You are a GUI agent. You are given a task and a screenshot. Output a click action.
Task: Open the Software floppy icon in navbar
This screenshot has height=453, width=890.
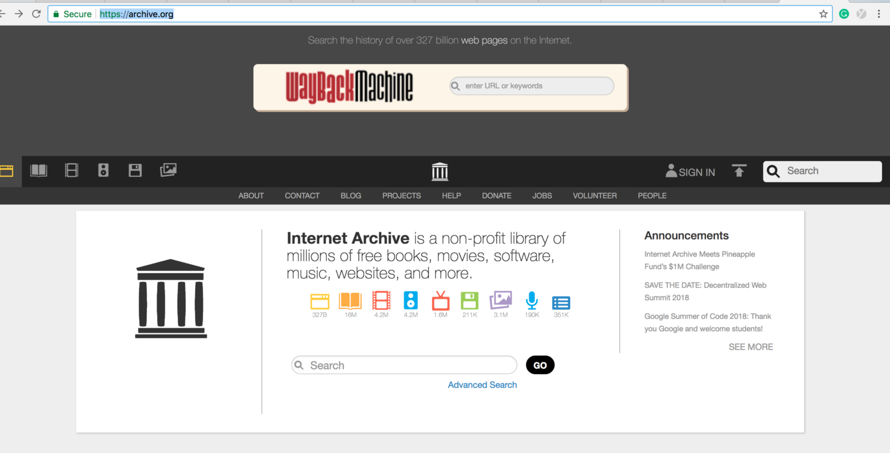tap(135, 170)
